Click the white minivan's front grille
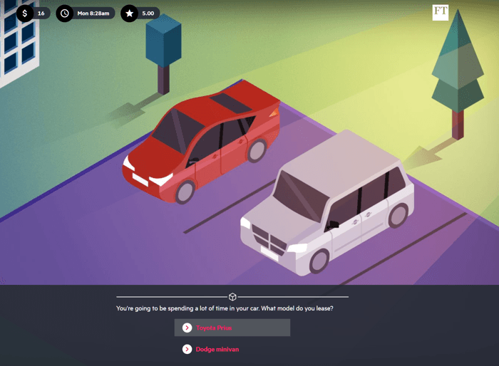 tap(261, 234)
